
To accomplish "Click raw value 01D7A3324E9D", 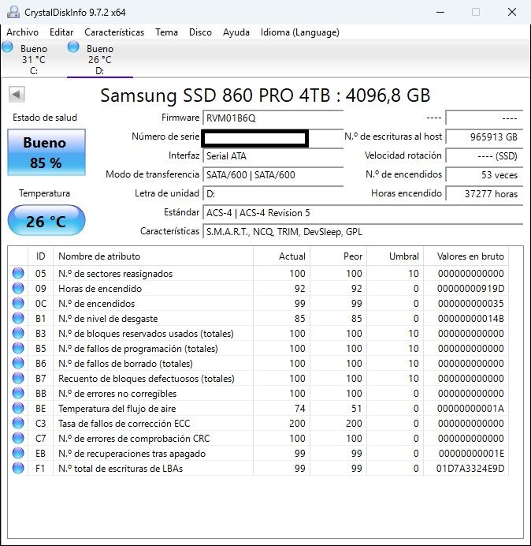I will (470, 469).
